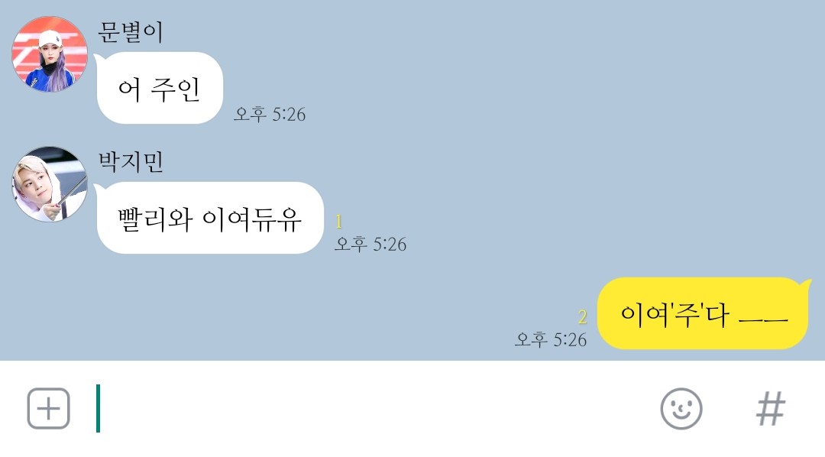This screenshot has height=457, width=825.
Task: Select the '빨리와 이여듀유' message bubble
Action: 209,218
